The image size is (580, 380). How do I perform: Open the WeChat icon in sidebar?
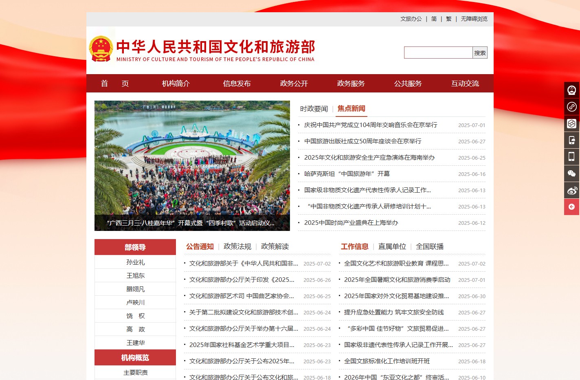tap(572, 174)
